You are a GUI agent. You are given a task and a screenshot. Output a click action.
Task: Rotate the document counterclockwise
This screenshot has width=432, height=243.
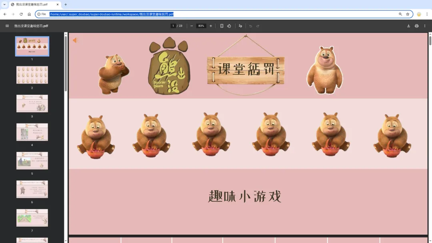coord(229,26)
